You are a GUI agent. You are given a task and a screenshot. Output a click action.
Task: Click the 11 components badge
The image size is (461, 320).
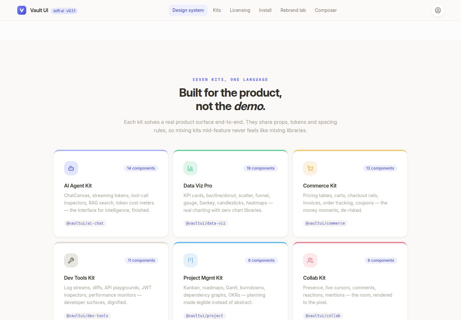(142, 260)
